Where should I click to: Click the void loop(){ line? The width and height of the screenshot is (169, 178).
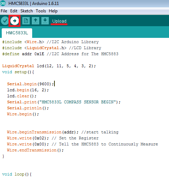[17, 174]
